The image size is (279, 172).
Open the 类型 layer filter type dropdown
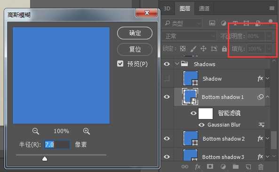click(183, 23)
